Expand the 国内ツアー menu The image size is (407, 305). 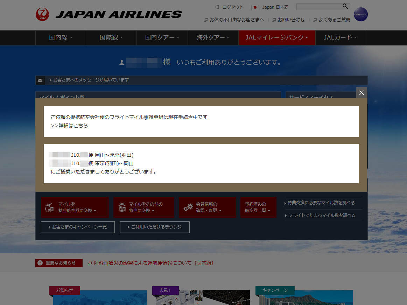point(162,38)
